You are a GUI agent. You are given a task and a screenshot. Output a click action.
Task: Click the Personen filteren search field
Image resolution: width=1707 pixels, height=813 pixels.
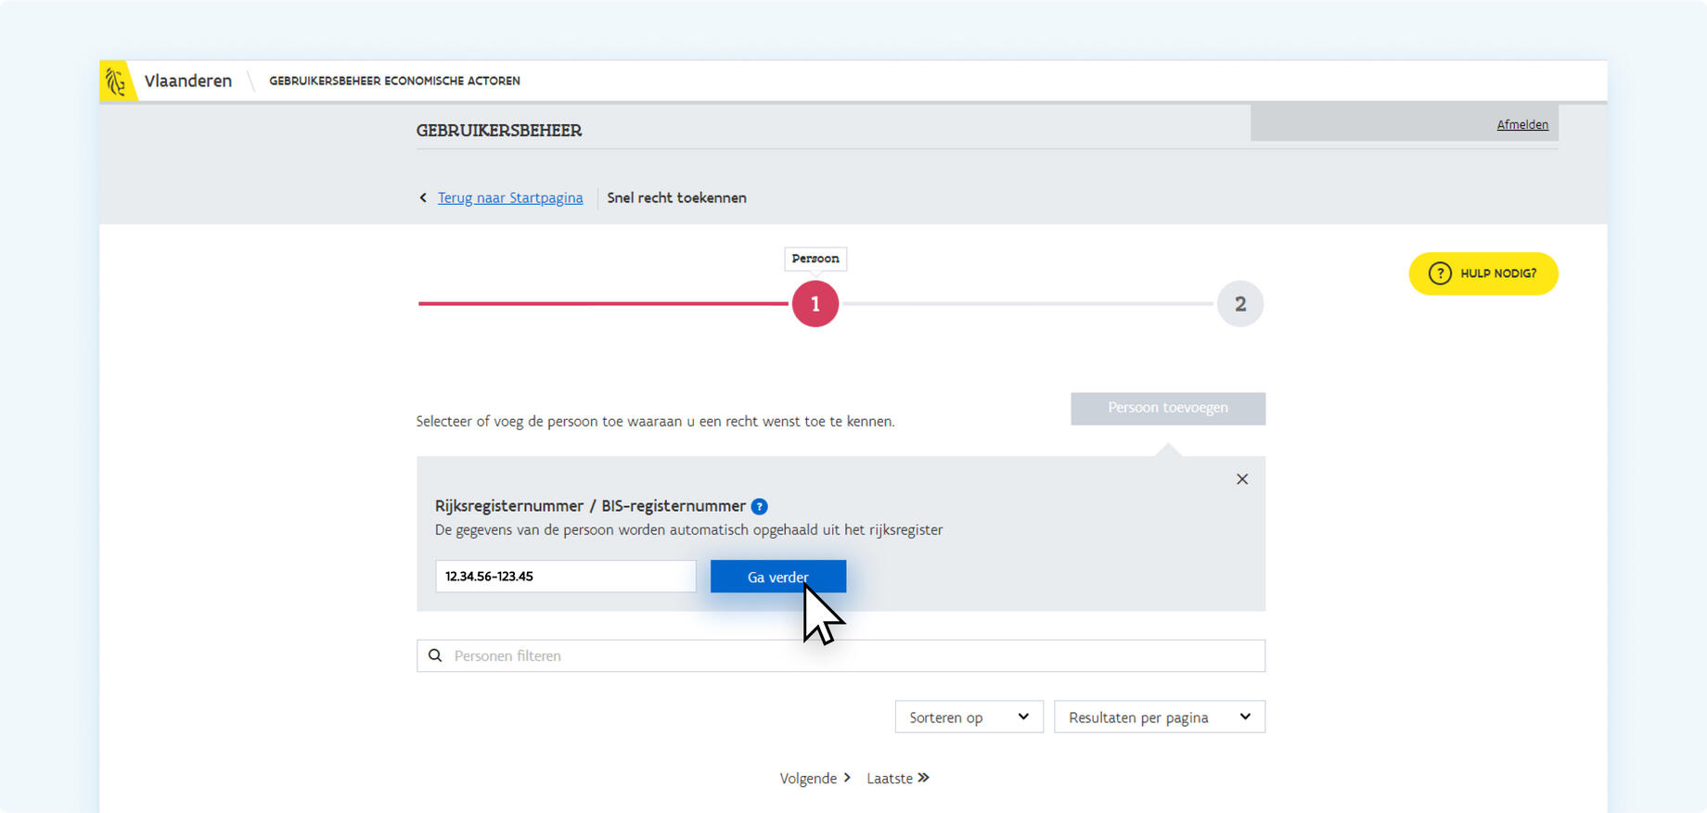(841, 655)
